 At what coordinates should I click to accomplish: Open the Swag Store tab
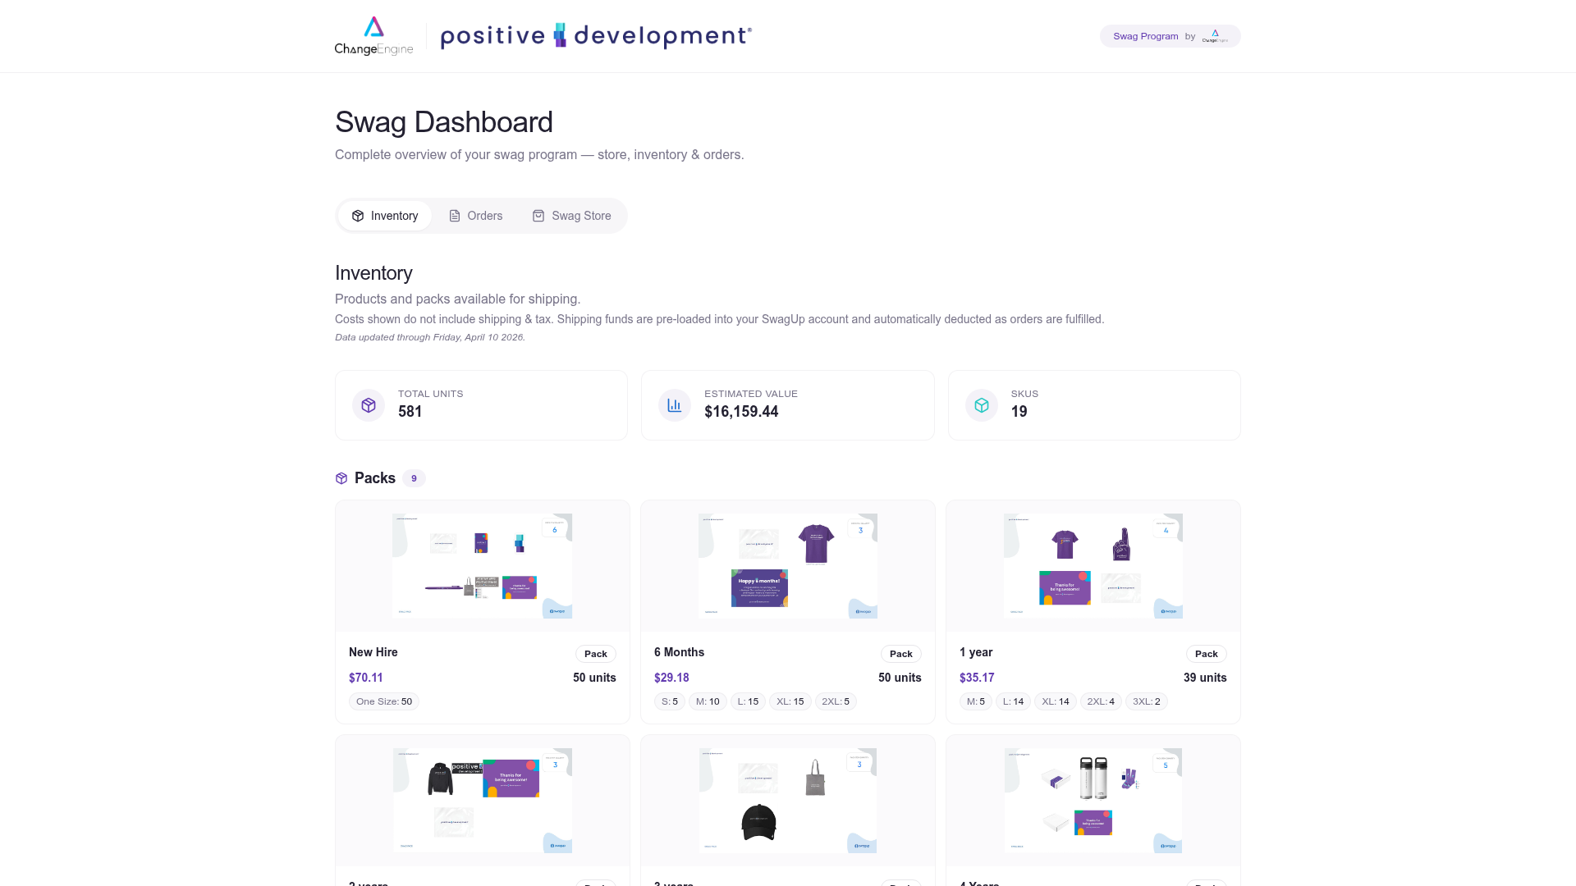(571, 216)
